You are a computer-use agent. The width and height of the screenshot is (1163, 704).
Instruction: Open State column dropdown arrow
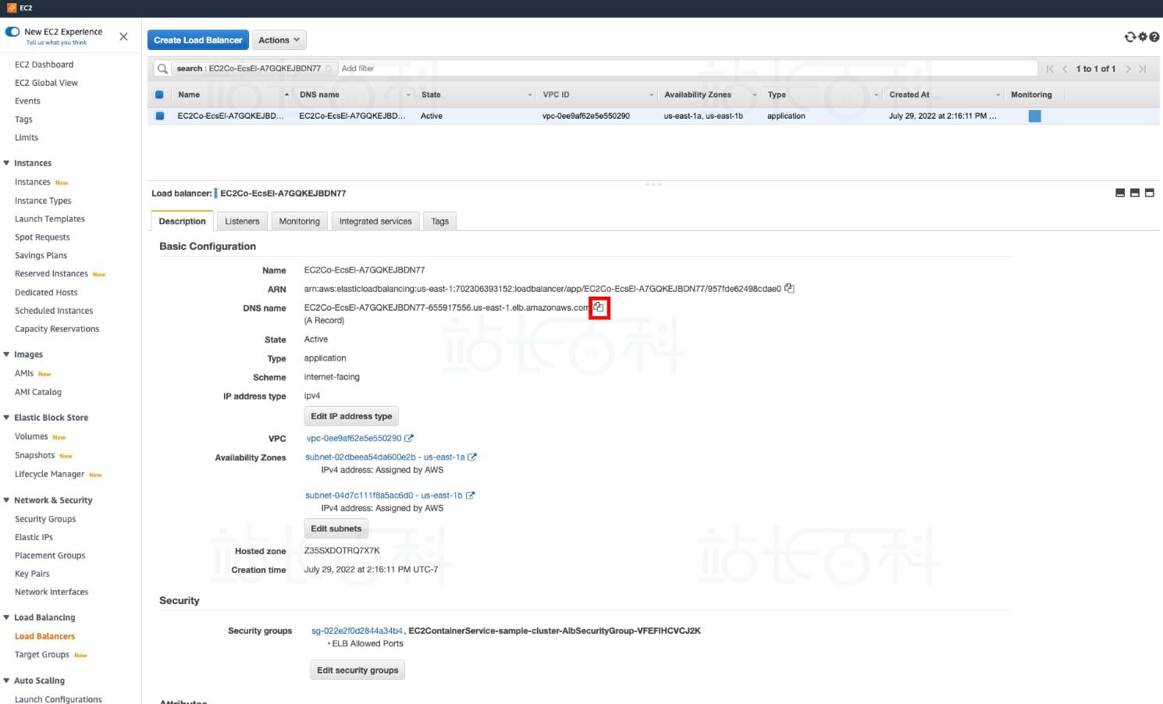click(530, 95)
